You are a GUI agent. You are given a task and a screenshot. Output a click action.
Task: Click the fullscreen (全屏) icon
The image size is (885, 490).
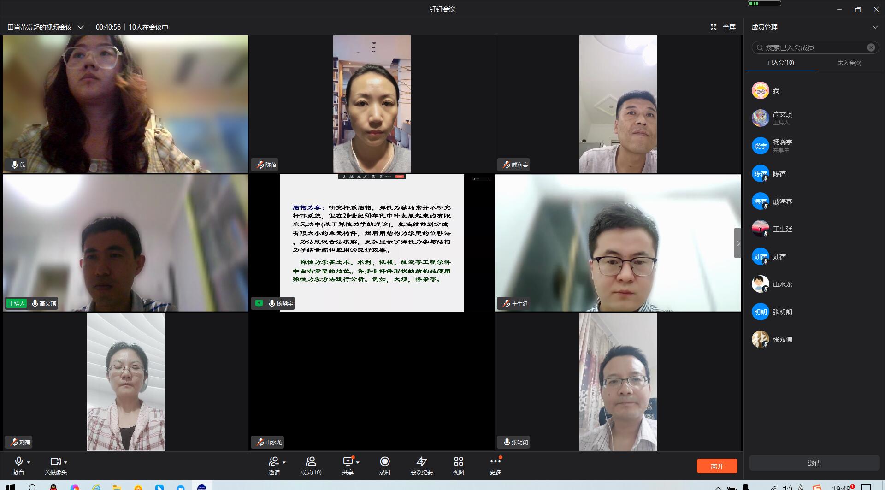714,27
